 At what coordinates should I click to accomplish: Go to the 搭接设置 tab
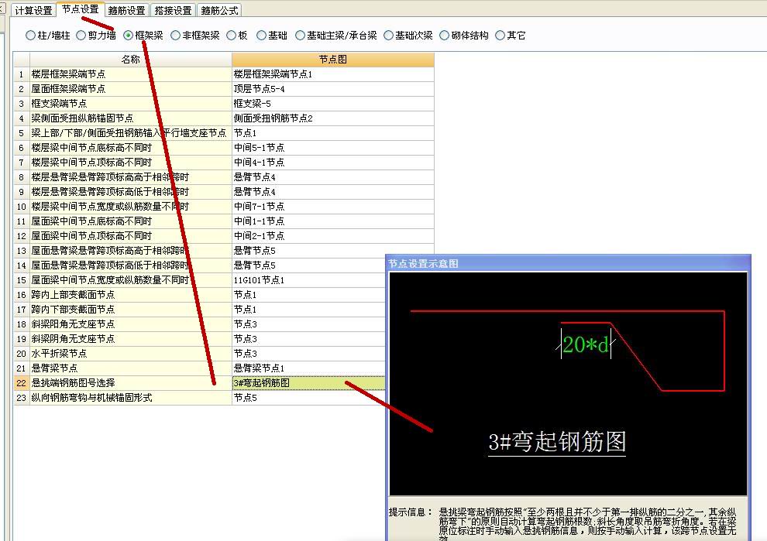click(x=173, y=10)
